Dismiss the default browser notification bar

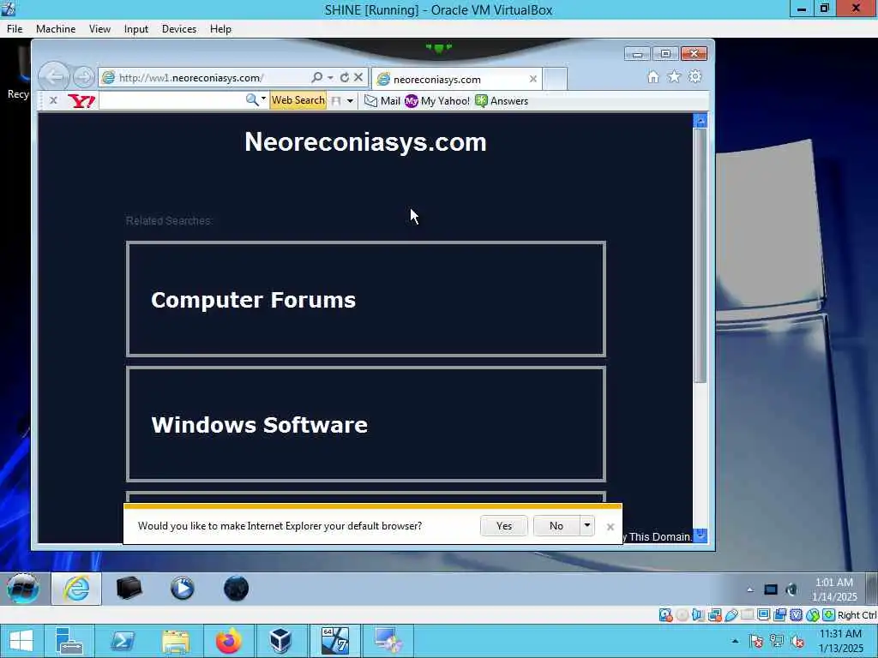pos(610,527)
